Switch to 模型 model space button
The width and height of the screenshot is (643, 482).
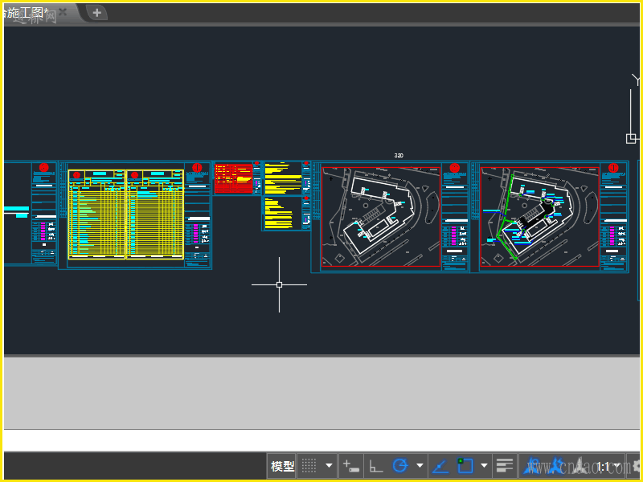(x=282, y=466)
